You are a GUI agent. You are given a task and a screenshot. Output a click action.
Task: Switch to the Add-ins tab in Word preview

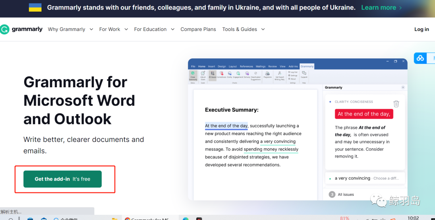pos(293,66)
